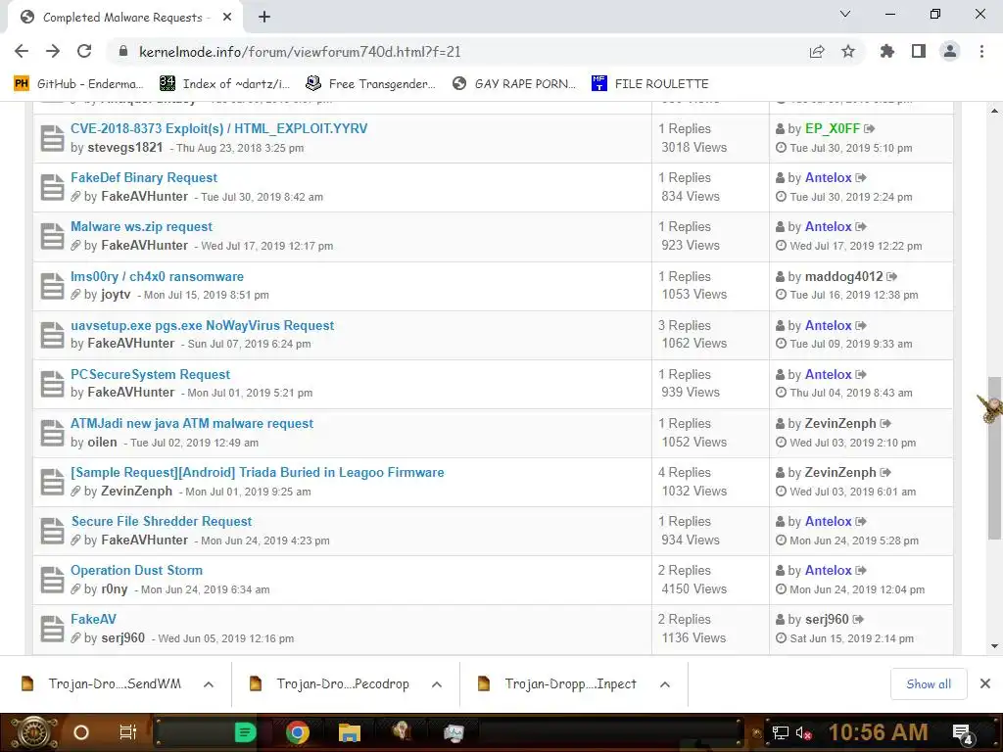Open Malware ws.zip request topic

coord(141,227)
